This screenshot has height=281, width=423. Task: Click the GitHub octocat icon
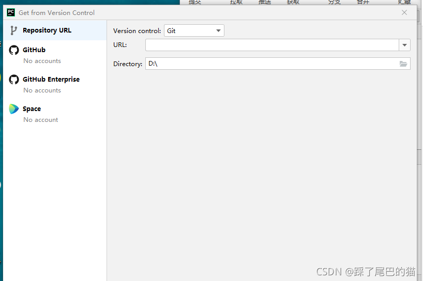tap(14, 50)
